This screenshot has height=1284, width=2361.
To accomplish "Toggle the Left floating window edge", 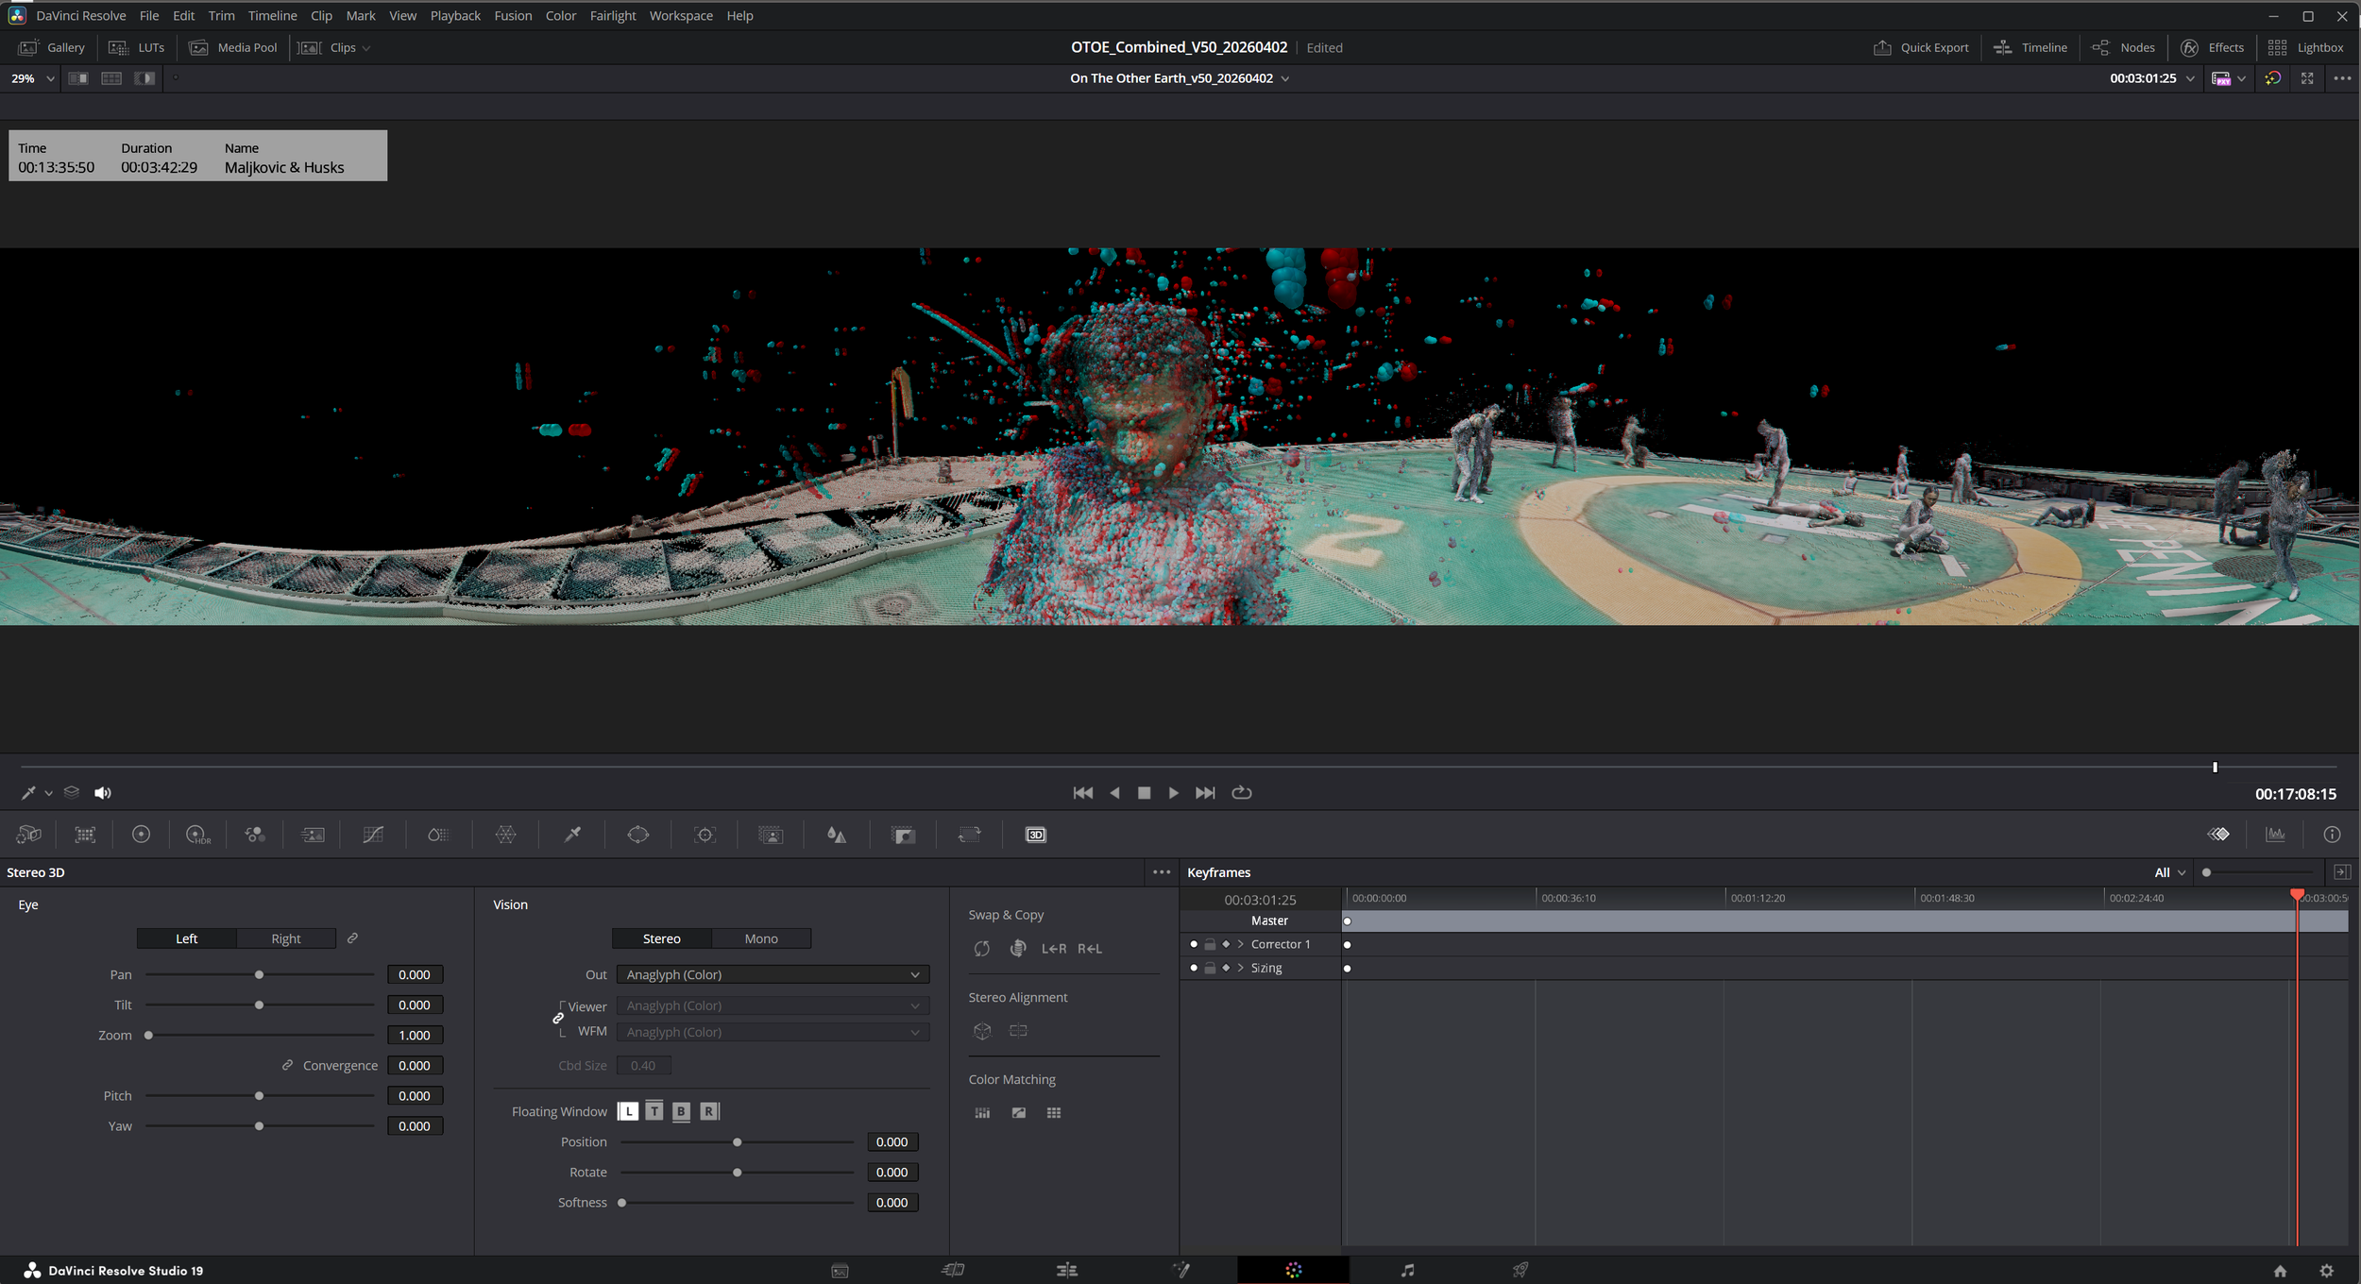I will tap(628, 1111).
